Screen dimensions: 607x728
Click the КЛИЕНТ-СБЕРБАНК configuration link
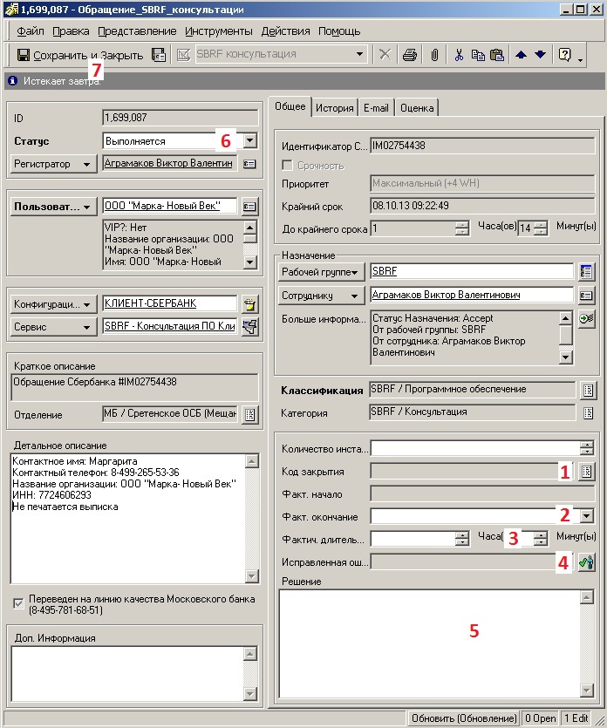tap(150, 303)
